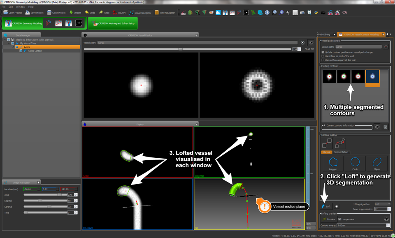Switch to the Segmentation tab

coord(341,152)
